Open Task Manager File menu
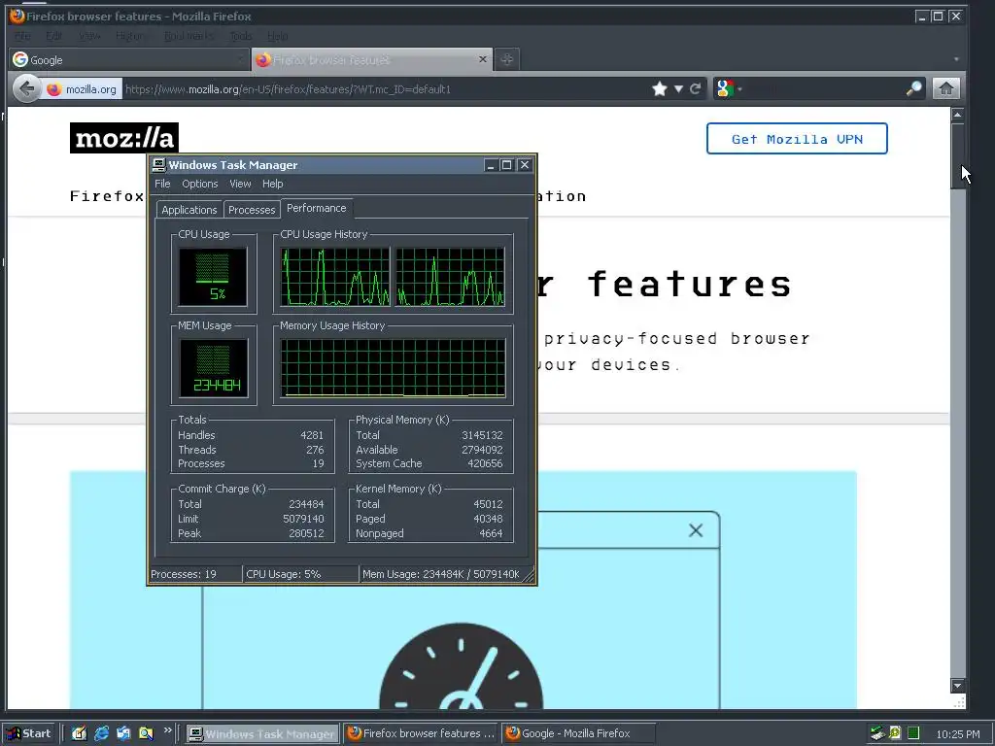This screenshot has width=995, height=746. [x=162, y=184]
